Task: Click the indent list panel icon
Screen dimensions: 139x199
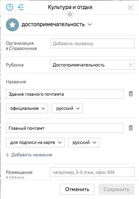Action: pyautogui.click(x=21, y=7)
